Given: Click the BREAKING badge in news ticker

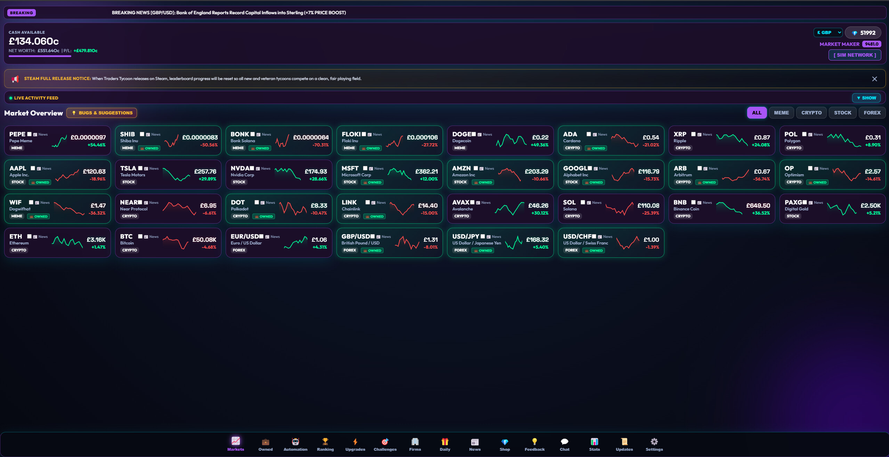Looking at the screenshot, I should pyautogui.click(x=21, y=13).
